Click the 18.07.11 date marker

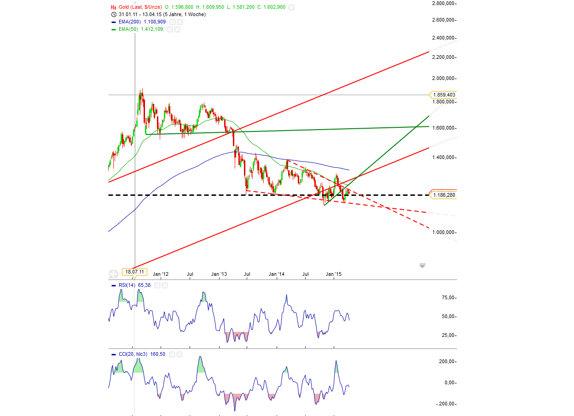(134, 272)
